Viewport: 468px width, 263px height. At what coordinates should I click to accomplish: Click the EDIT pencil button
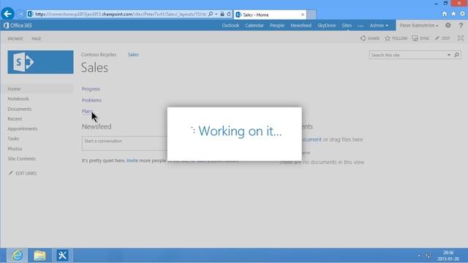click(442, 38)
